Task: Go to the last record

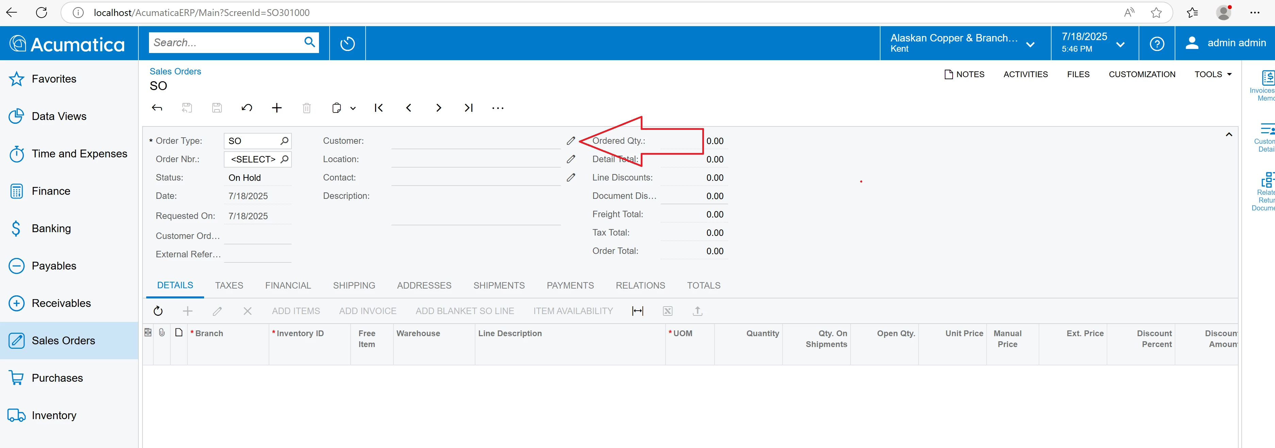Action: tap(468, 108)
